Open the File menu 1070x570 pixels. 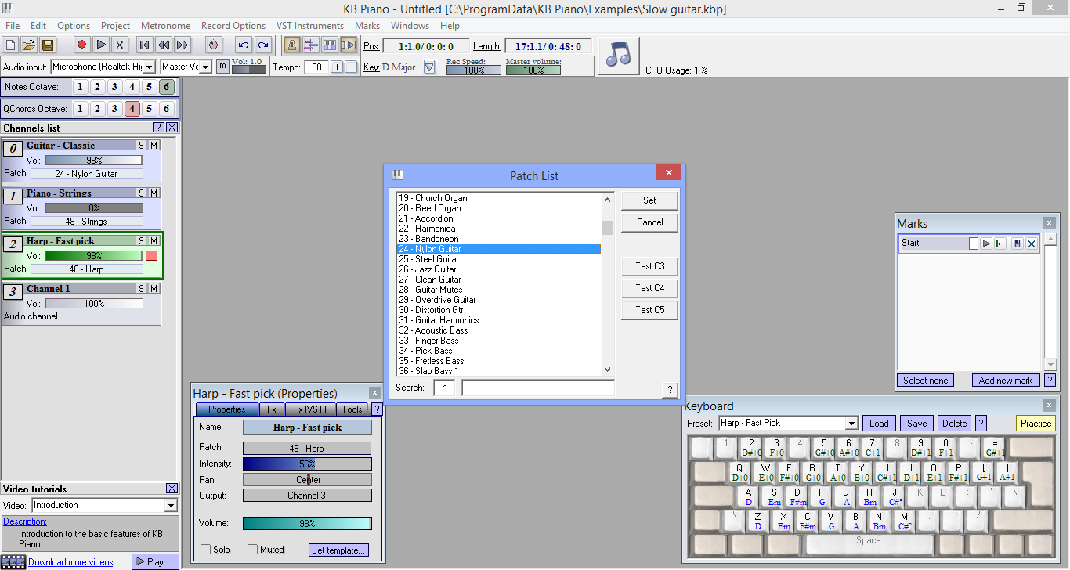click(13, 26)
